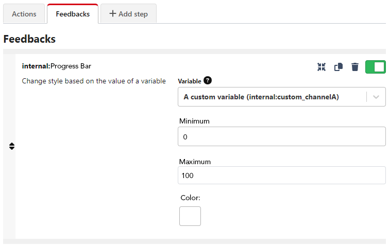Focus the Maximum value input showing 100
The image size is (389, 246).
point(282,175)
